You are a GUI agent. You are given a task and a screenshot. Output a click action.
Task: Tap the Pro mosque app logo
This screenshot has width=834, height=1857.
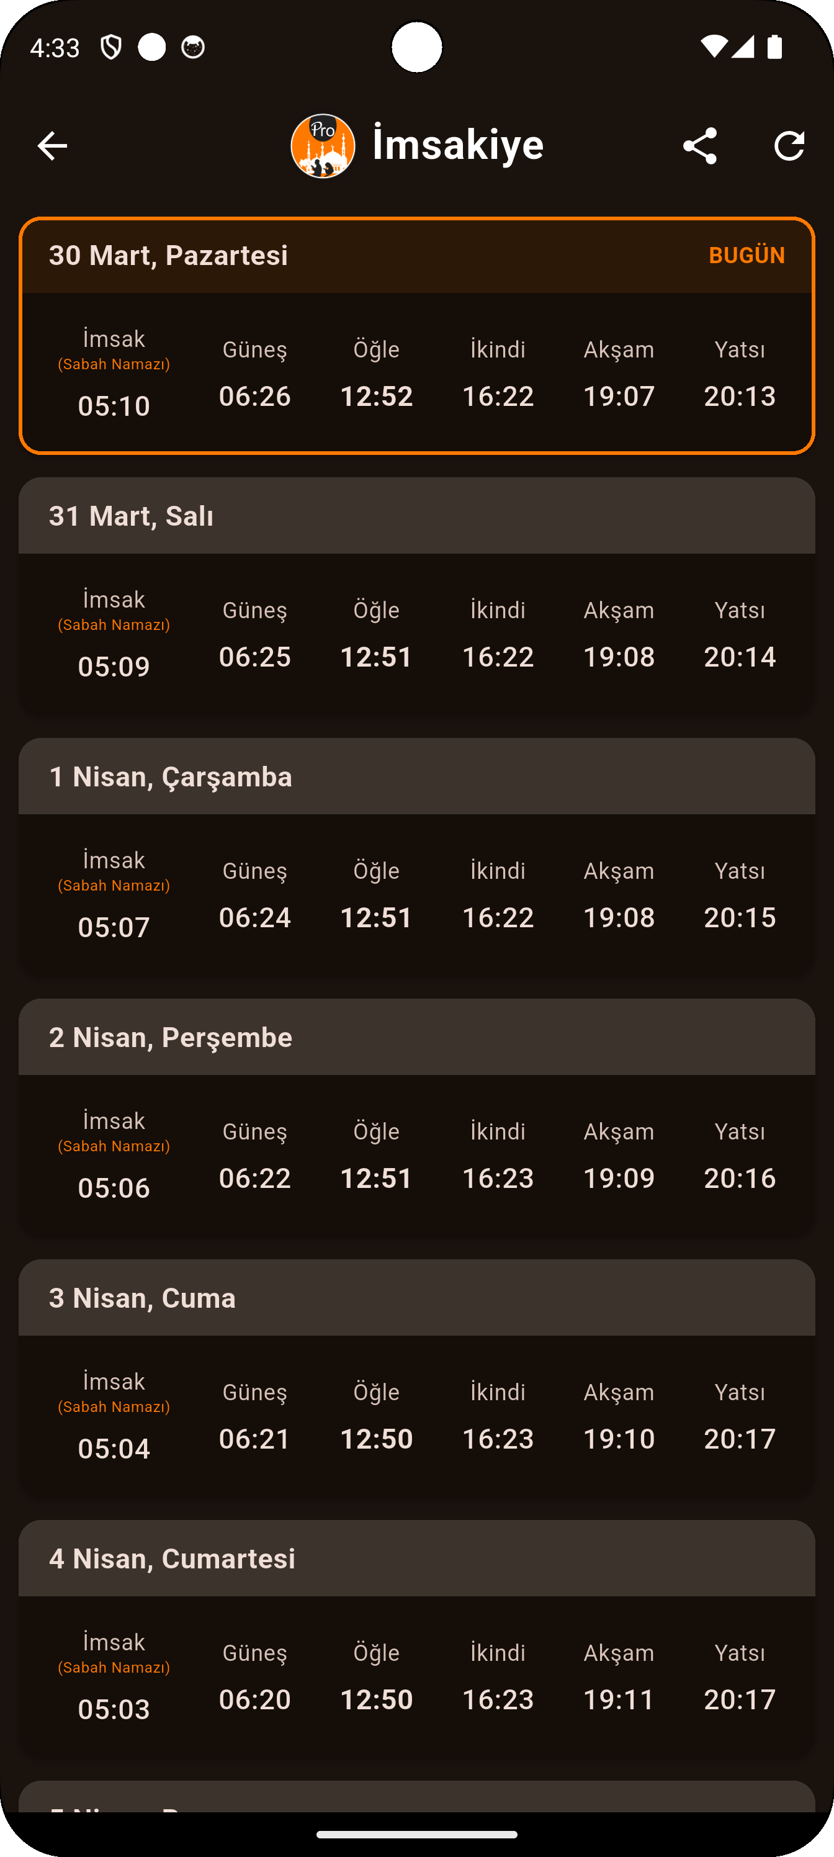(x=322, y=146)
